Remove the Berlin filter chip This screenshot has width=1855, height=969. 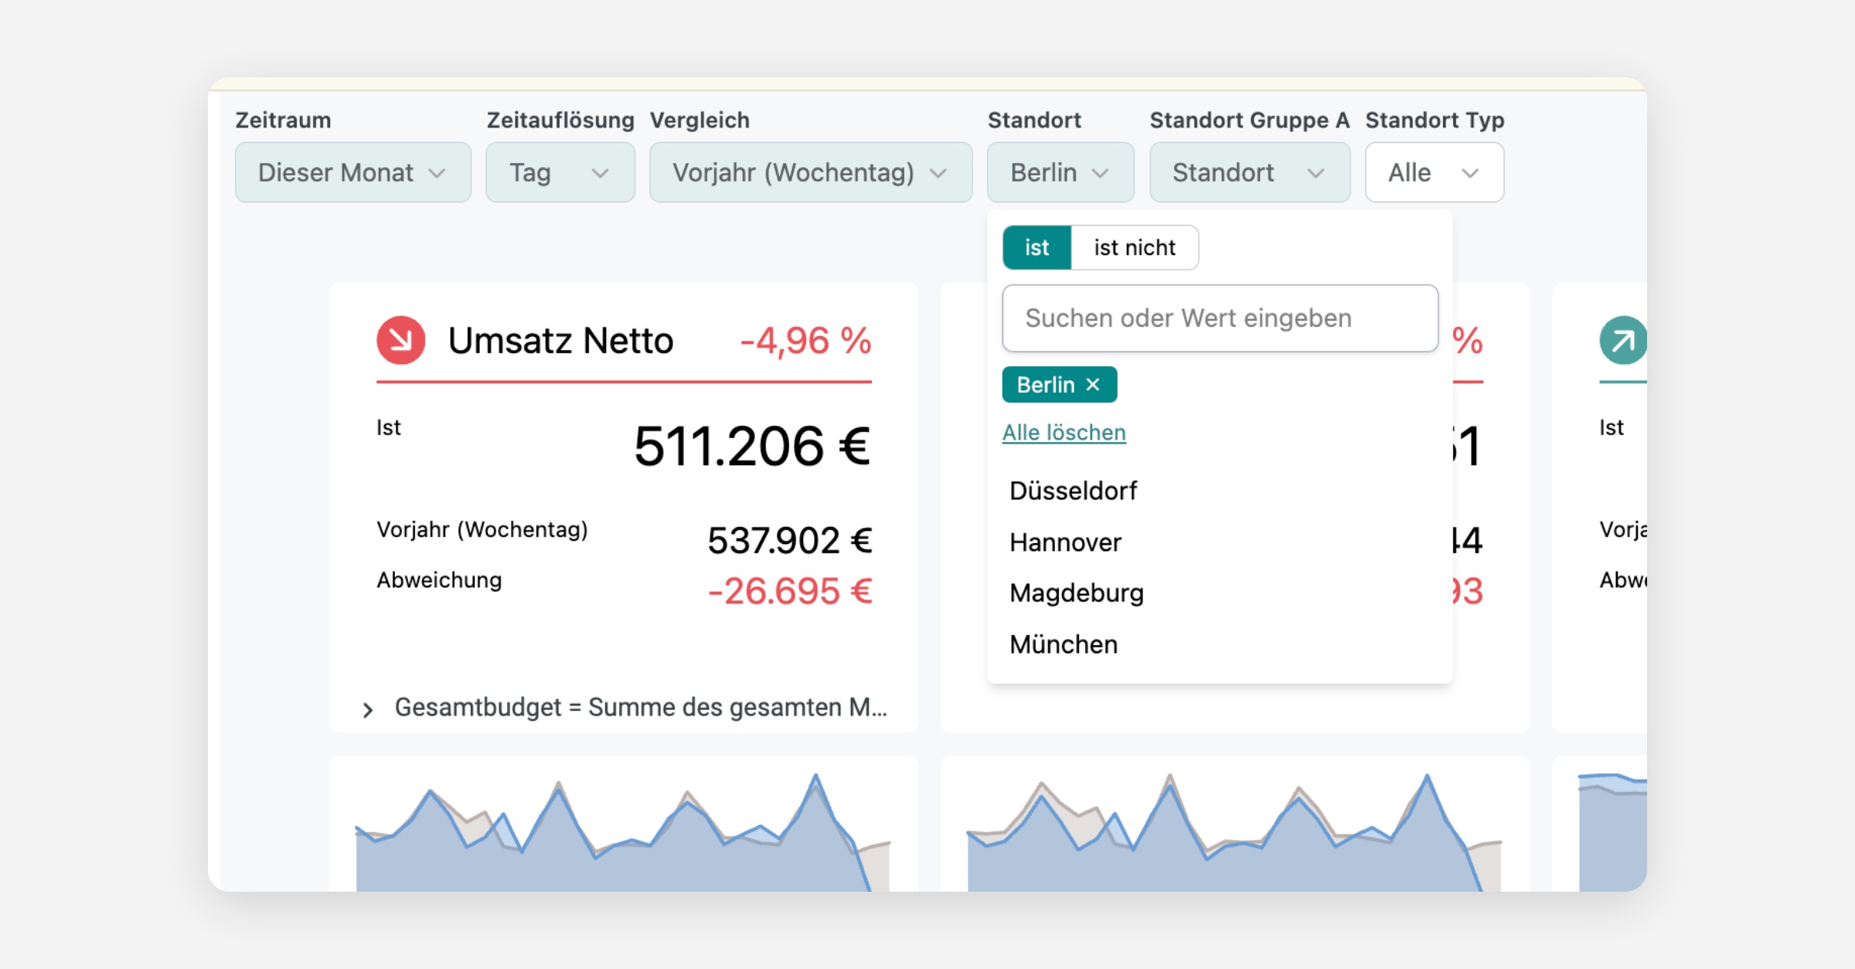tap(1093, 384)
